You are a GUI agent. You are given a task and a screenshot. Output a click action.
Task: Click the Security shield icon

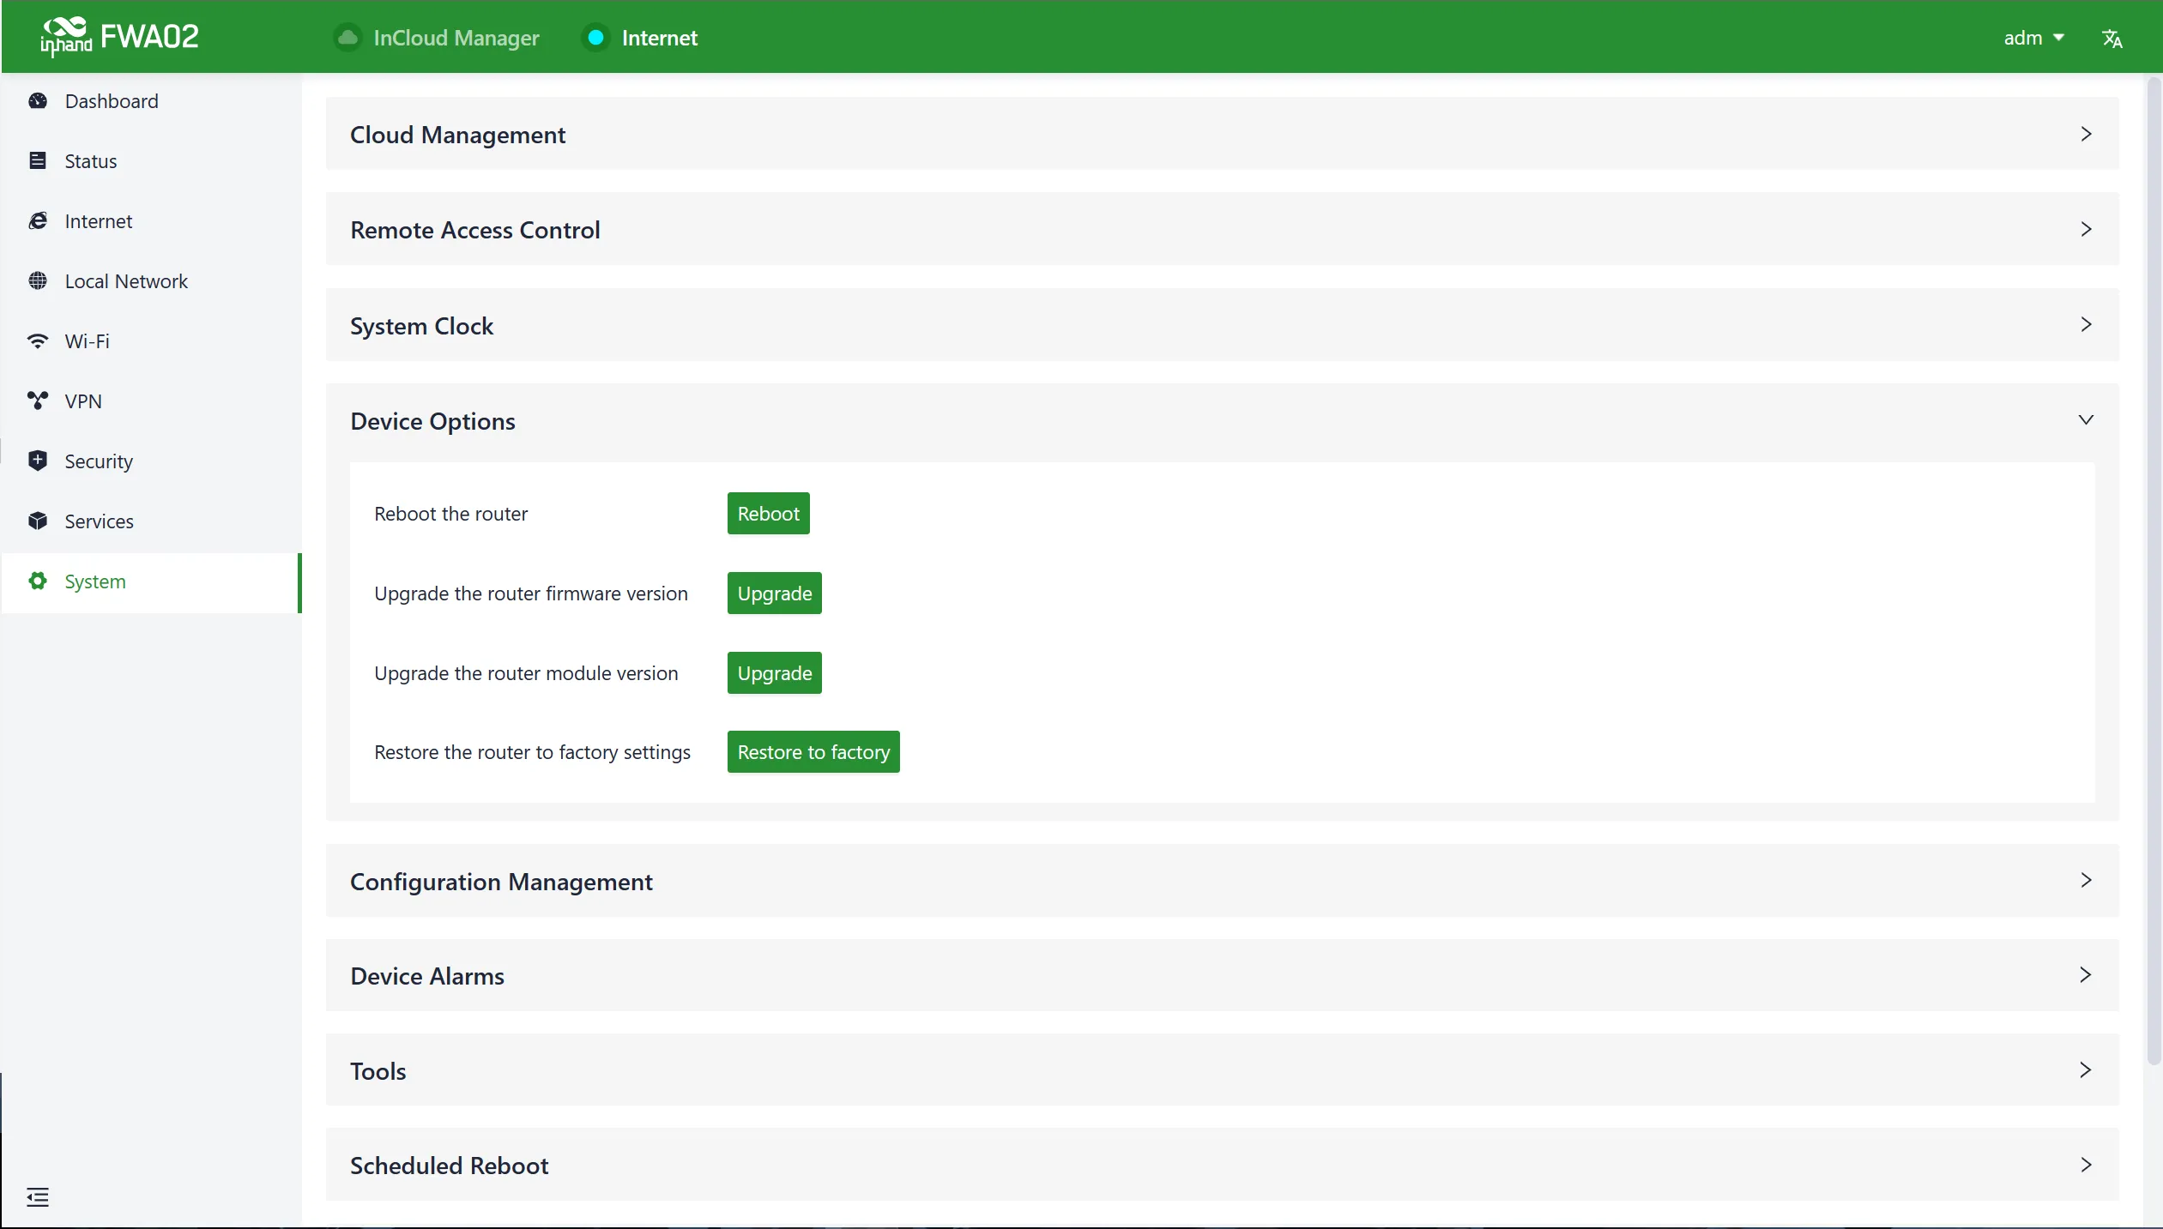(x=38, y=461)
